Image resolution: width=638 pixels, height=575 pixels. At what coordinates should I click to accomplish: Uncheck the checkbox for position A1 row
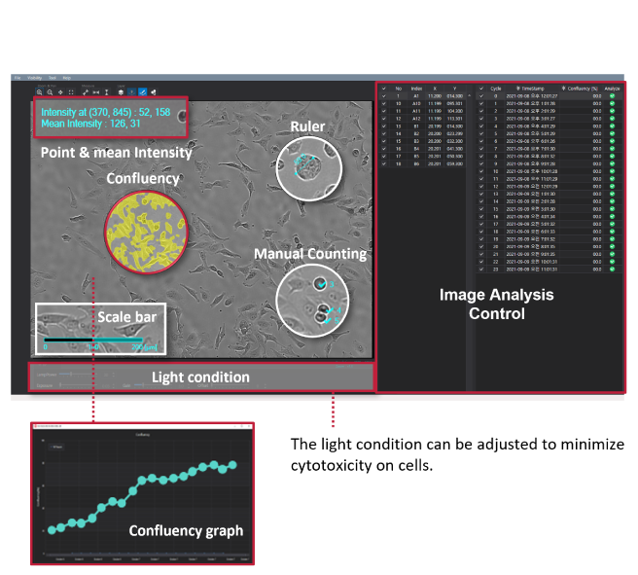tap(384, 97)
